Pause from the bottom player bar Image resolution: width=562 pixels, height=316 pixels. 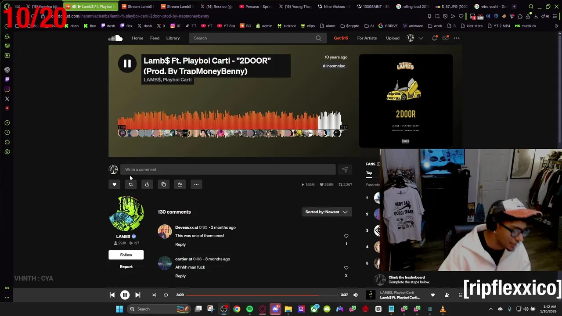[x=125, y=295]
